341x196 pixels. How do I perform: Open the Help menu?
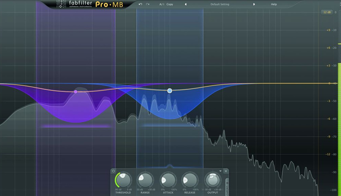coord(274,4)
